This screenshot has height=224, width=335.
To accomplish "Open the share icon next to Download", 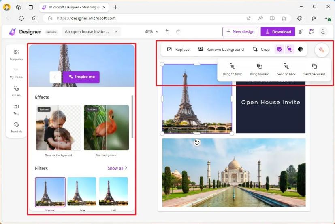I will [x=301, y=32].
